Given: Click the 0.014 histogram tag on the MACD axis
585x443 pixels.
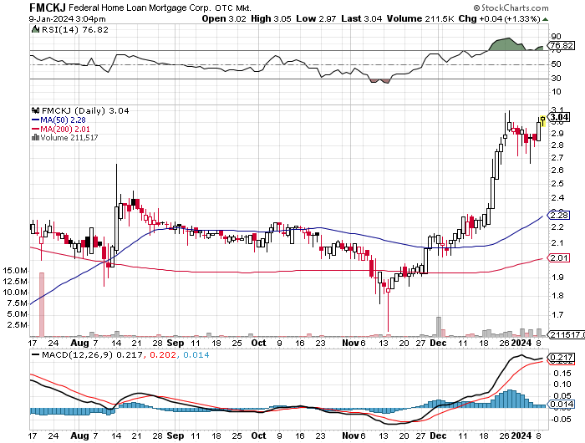Looking at the screenshot, I should coord(561,405).
